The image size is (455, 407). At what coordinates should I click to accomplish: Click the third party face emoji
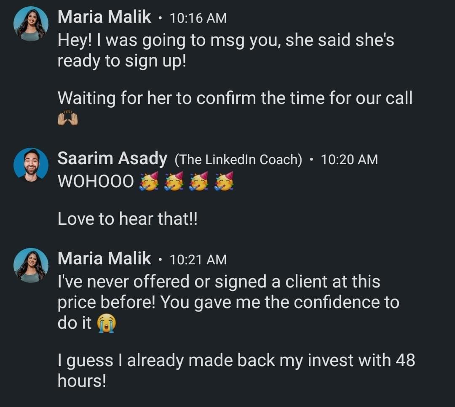click(198, 181)
